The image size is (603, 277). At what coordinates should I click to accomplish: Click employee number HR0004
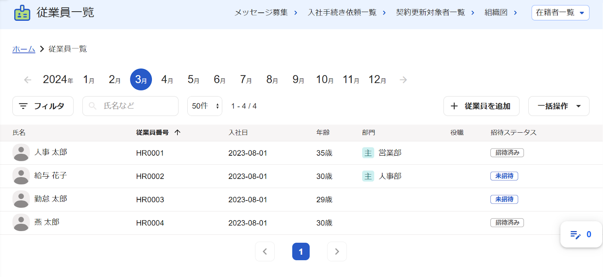[150, 223]
